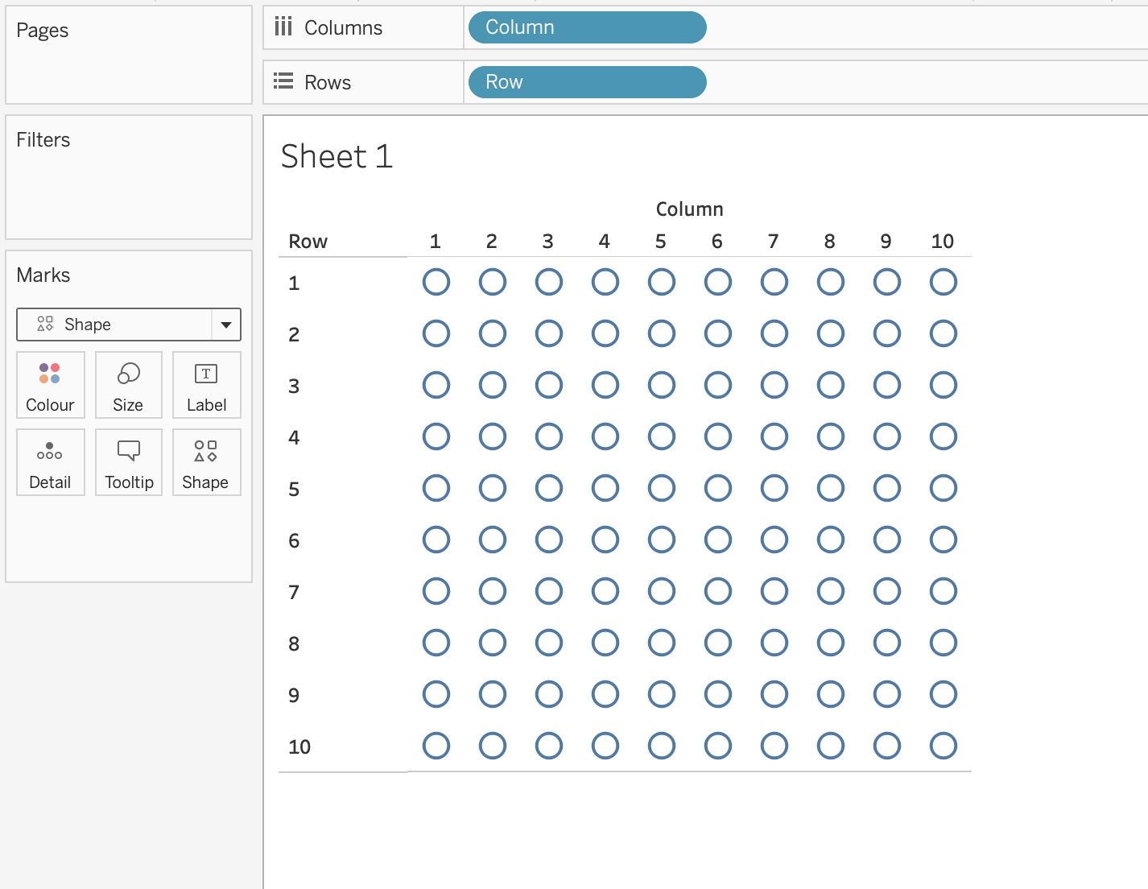Click the Rows shelf icon
This screenshot has width=1148, height=889.
coord(283,82)
